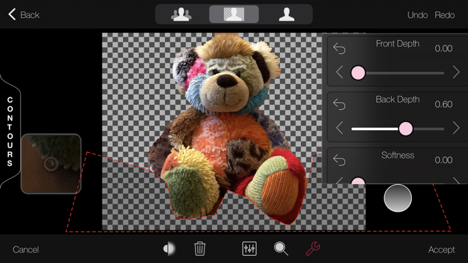Reset Back Depth with its revert arrow
The image size is (468, 263).
[x=340, y=104]
